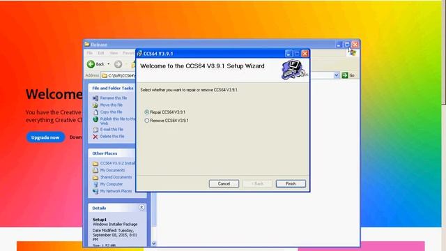This screenshot has width=446, height=251.
Task: Open My Network Places link
Action: pos(116,191)
